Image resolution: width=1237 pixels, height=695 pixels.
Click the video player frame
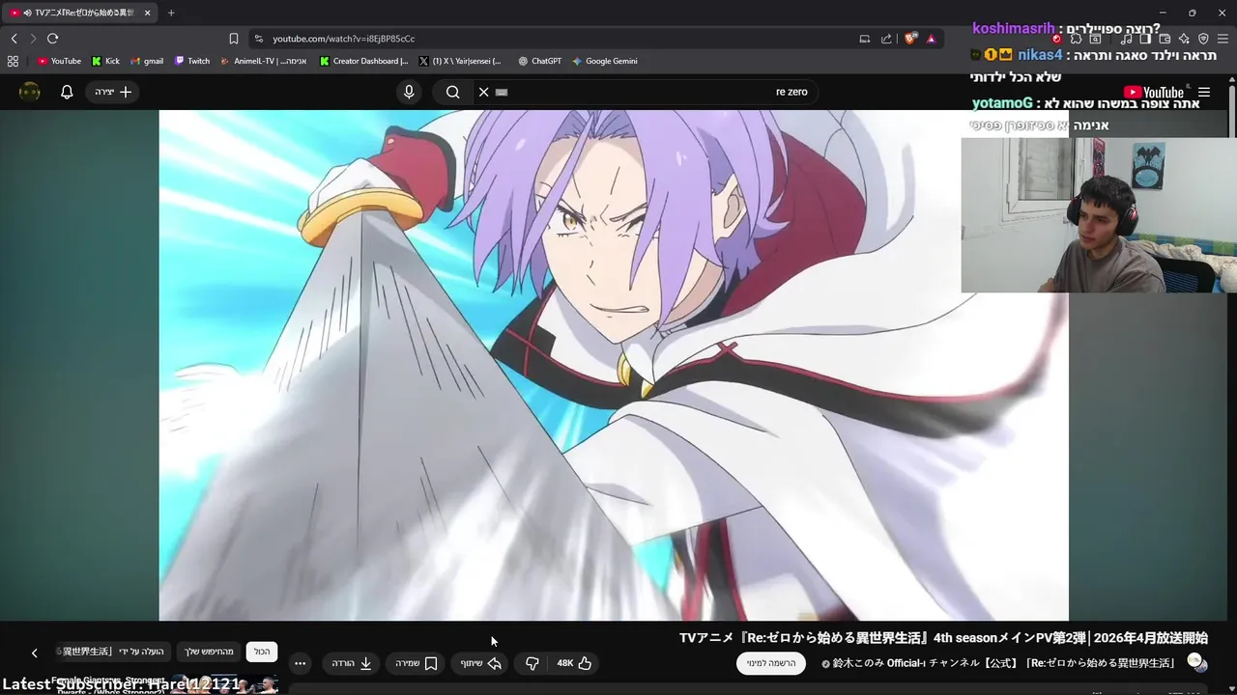pyautogui.click(x=614, y=365)
